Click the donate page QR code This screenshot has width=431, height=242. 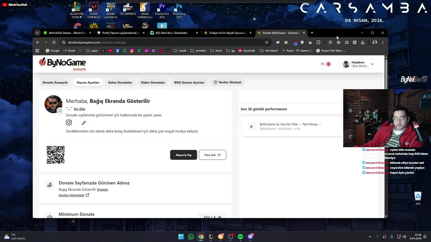point(56,155)
